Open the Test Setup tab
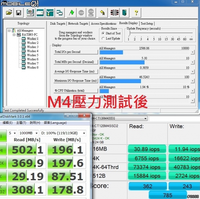 click(x=147, y=24)
